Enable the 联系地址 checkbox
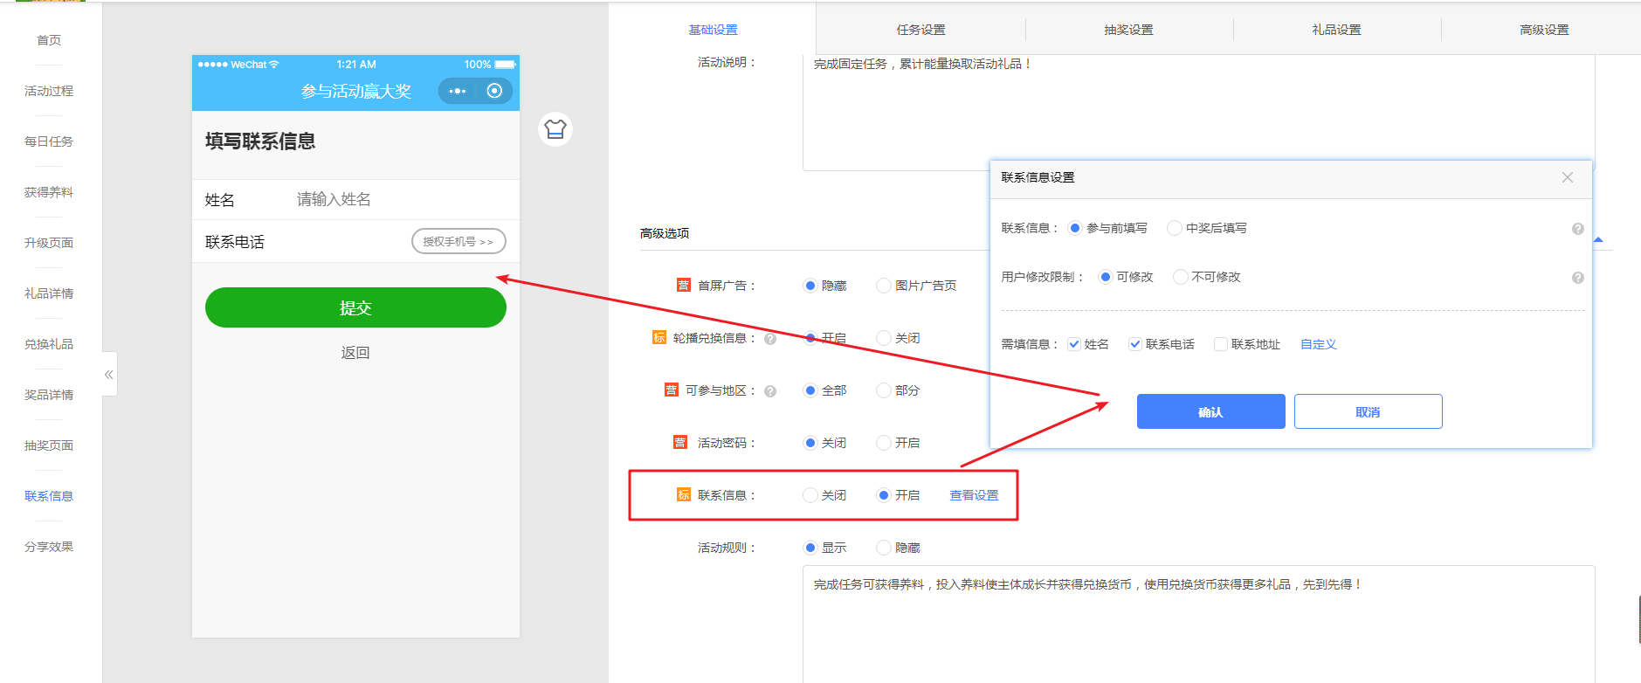 (1221, 344)
